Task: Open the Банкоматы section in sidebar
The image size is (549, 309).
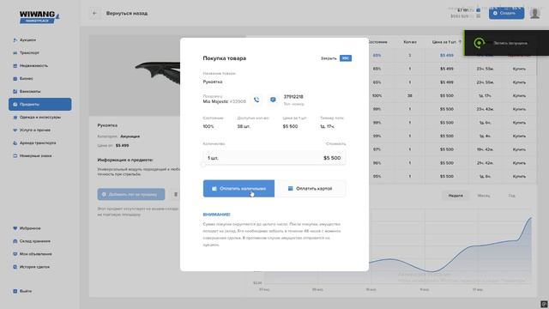Action: coord(27,92)
